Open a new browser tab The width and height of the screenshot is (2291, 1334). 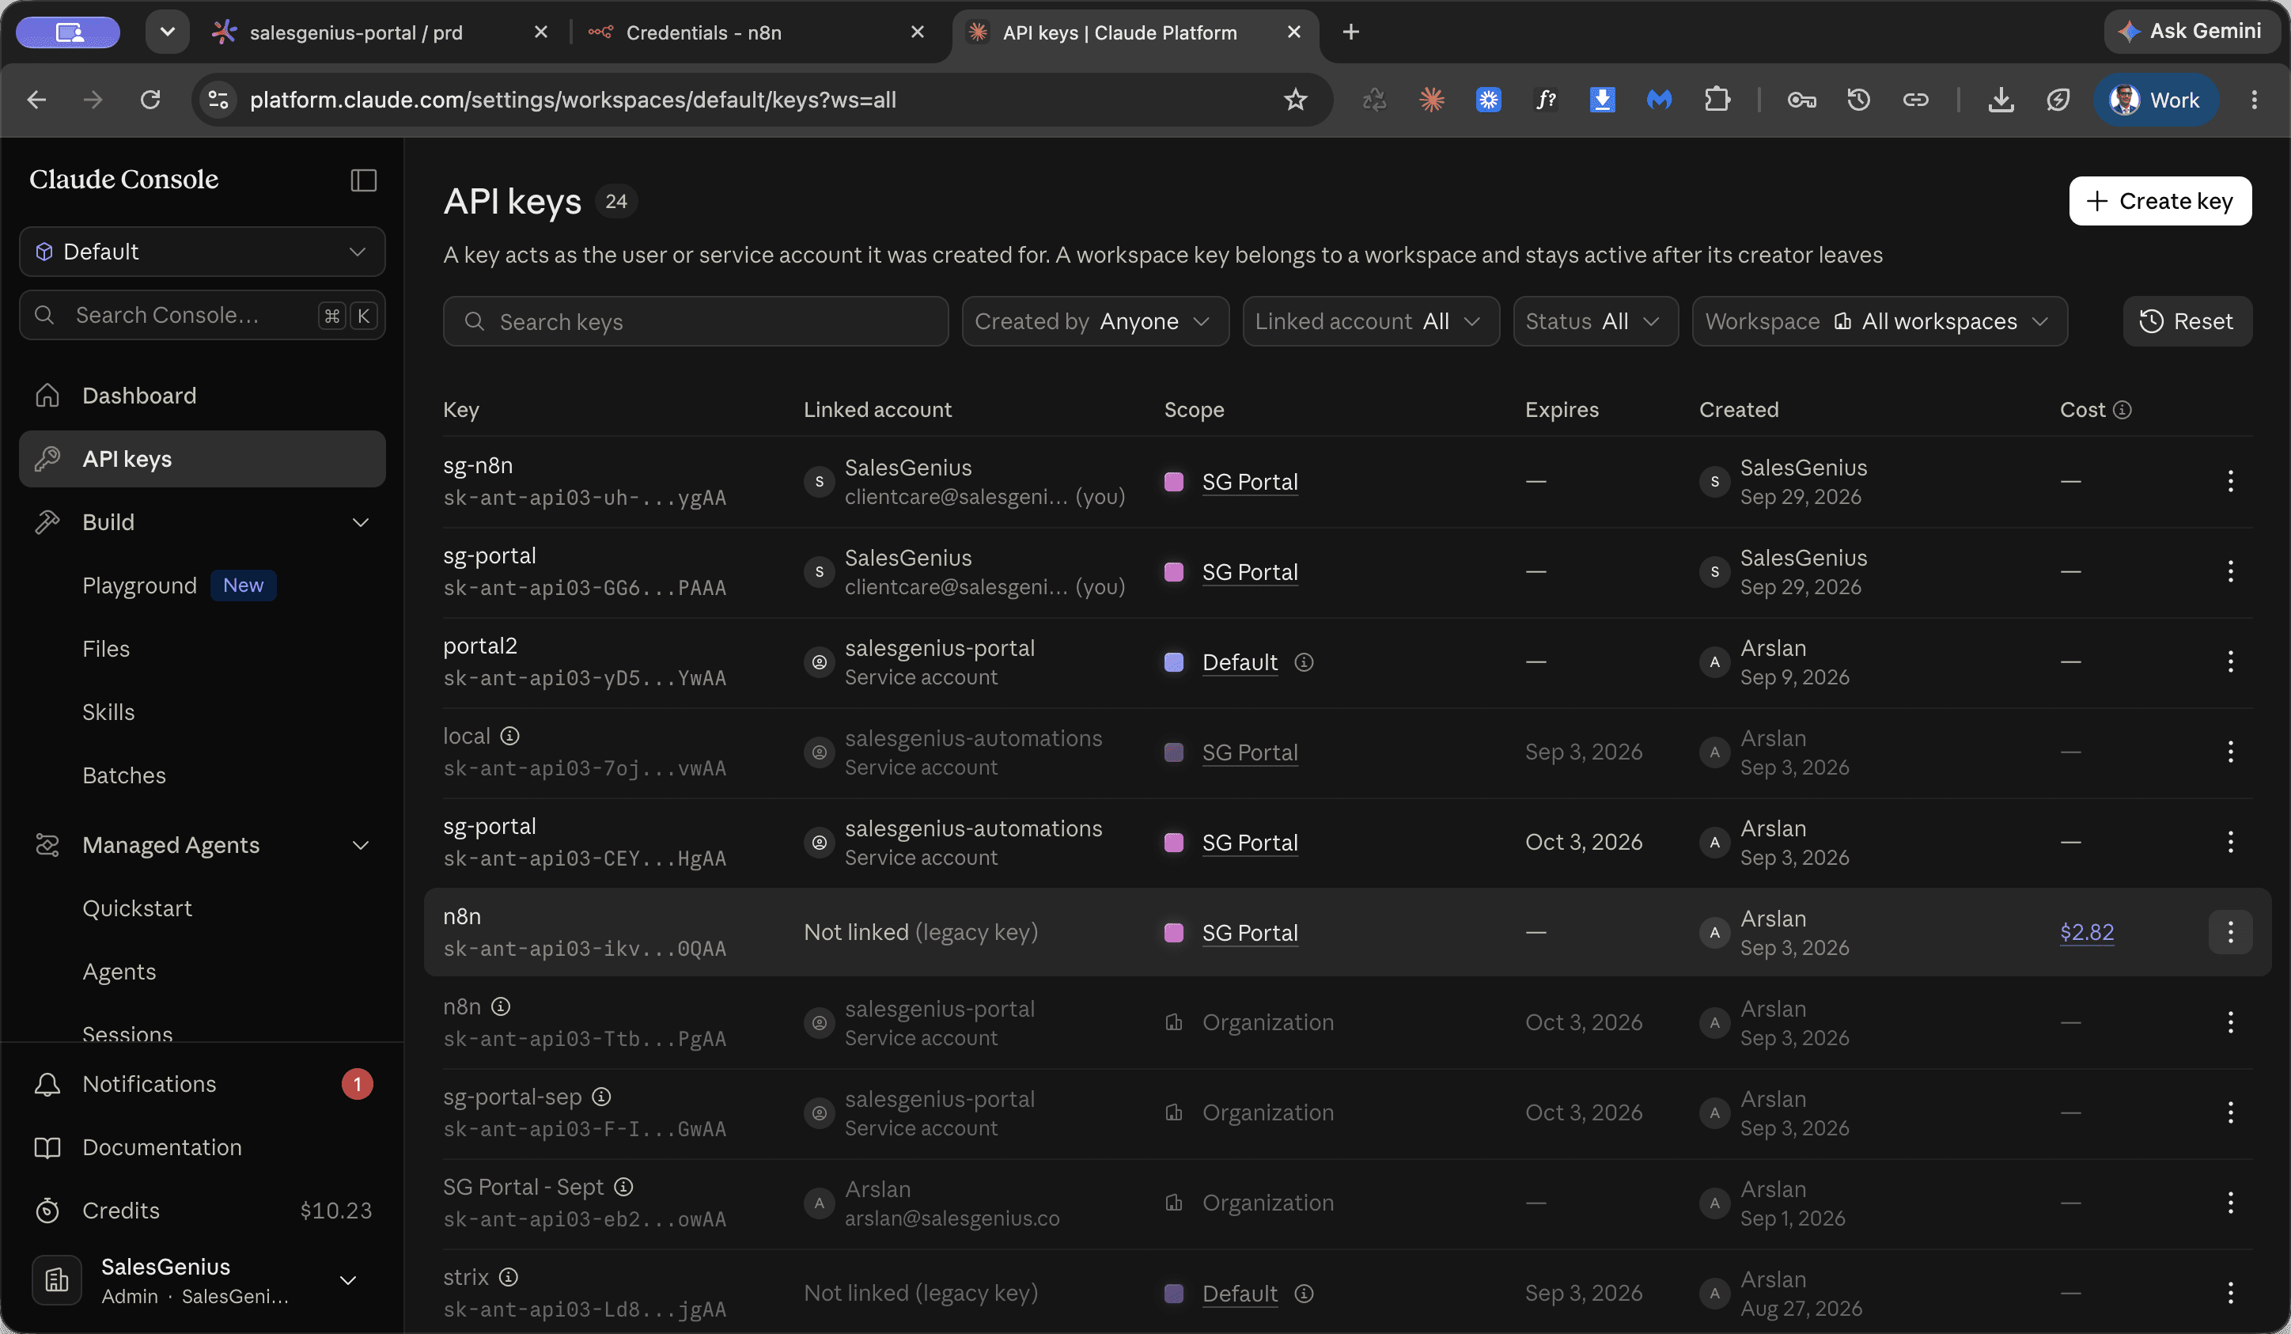click(x=1351, y=32)
